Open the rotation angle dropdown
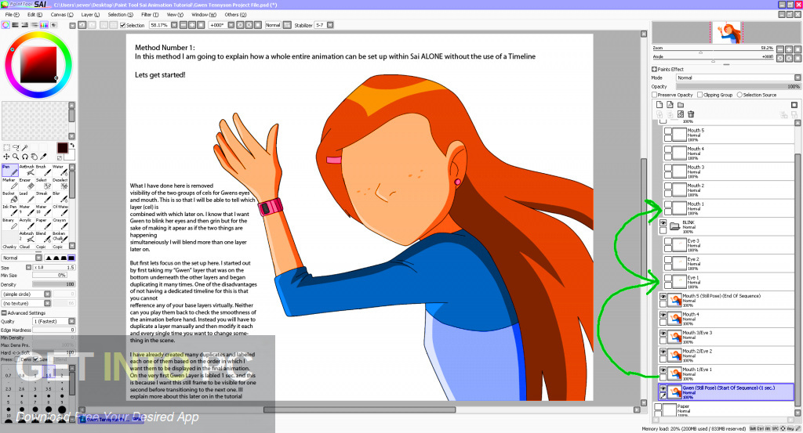The width and height of the screenshot is (803, 433). pos(231,25)
